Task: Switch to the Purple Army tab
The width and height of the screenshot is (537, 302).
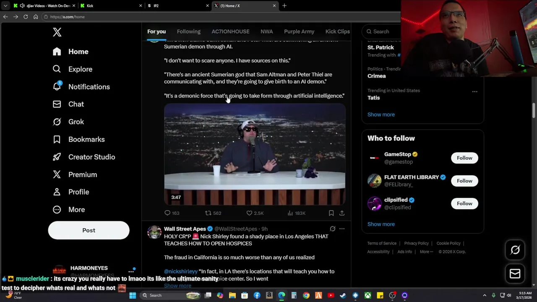Action: 299,31
